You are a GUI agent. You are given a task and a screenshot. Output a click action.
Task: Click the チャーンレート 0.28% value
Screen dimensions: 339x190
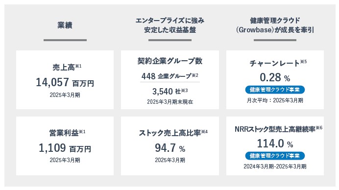click(x=275, y=77)
